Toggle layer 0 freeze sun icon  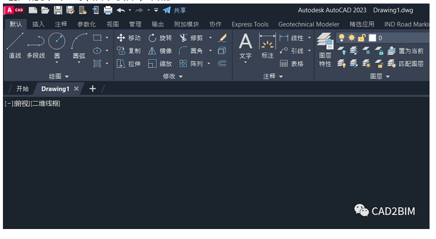point(351,38)
